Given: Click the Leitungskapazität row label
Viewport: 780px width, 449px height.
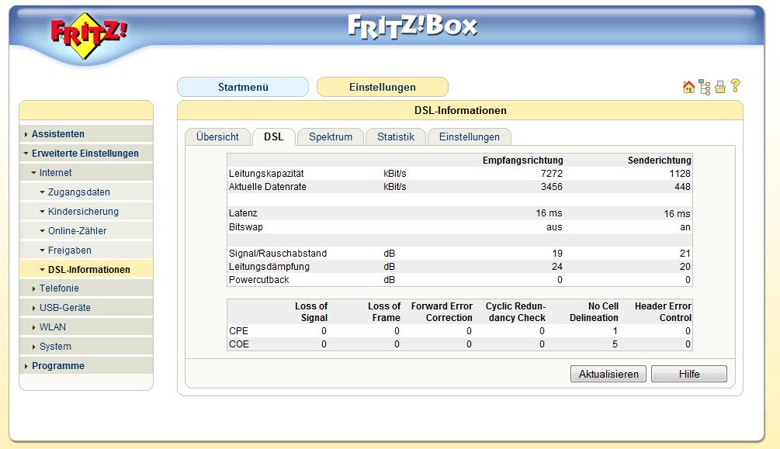Looking at the screenshot, I should [x=266, y=174].
